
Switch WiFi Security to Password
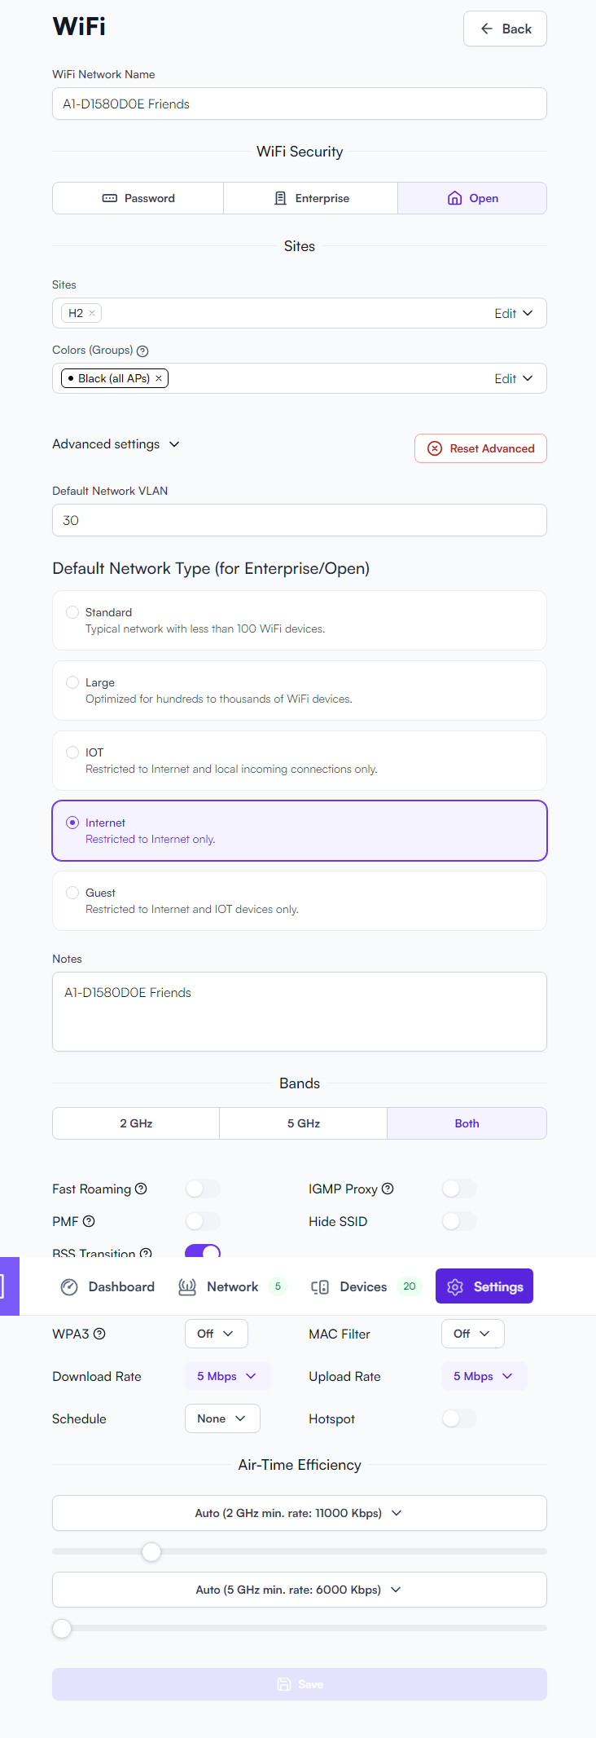pos(138,198)
